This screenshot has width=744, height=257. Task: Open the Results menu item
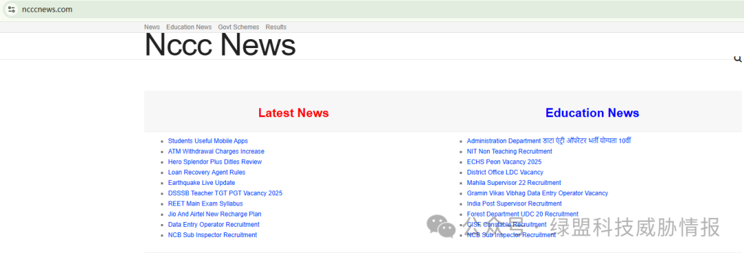tap(276, 27)
